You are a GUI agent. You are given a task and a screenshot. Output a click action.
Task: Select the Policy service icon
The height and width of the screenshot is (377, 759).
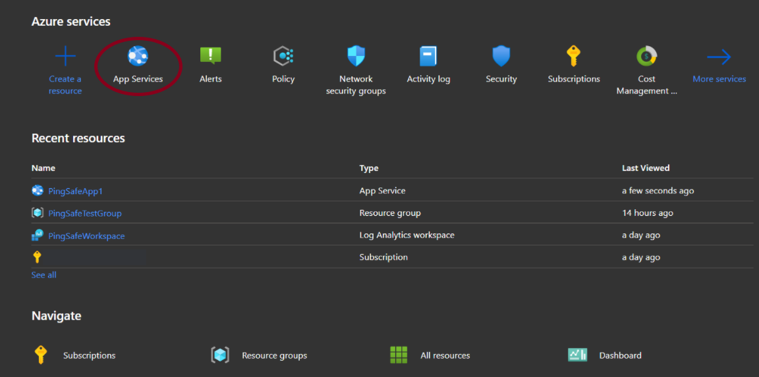pyautogui.click(x=283, y=57)
